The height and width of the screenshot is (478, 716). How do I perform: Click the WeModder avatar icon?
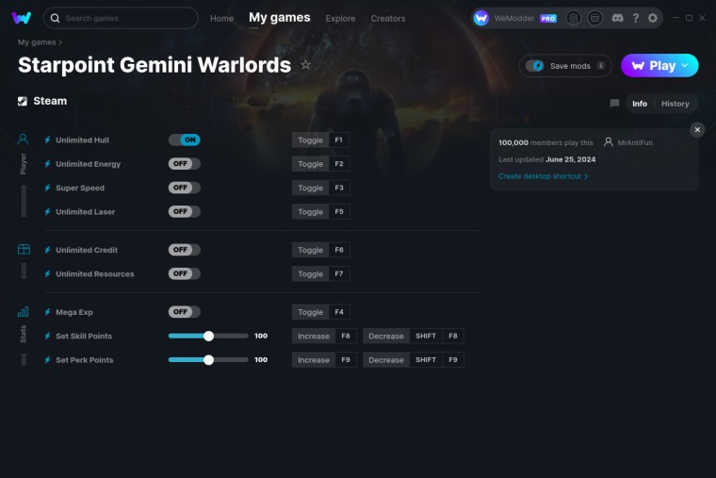tap(480, 18)
